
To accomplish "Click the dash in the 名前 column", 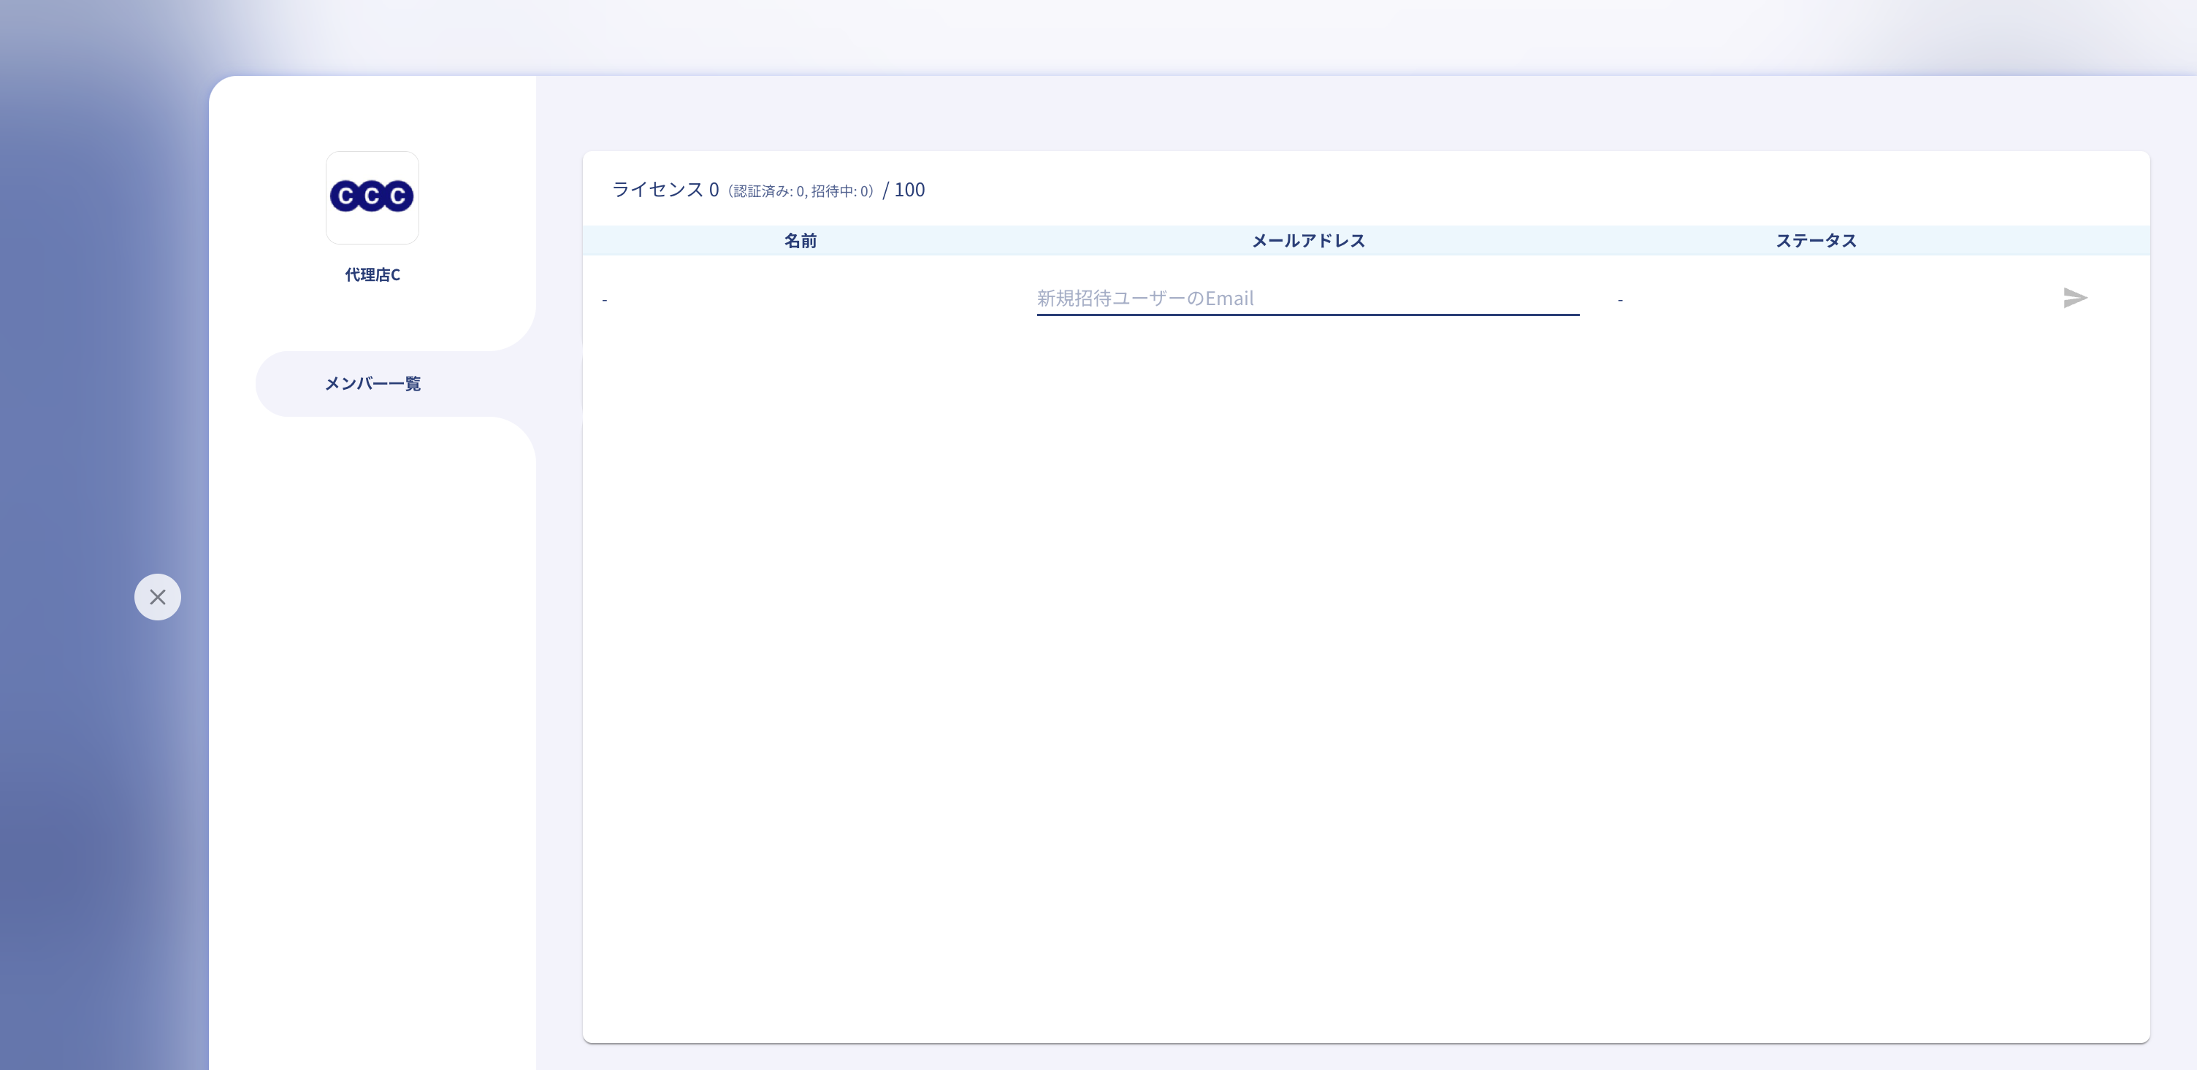I will 605,299.
